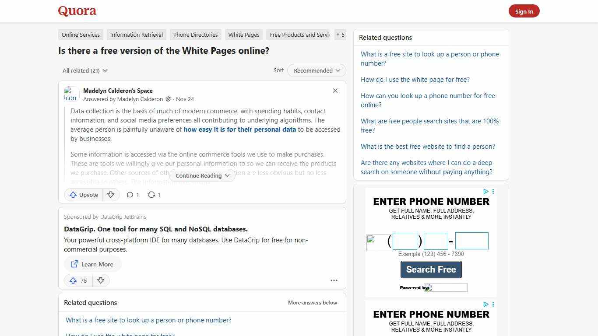This screenshot has height=336, width=598.
Task: Dismiss Madelyn Calderon's answer with the X
Action: (x=335, y=91)
